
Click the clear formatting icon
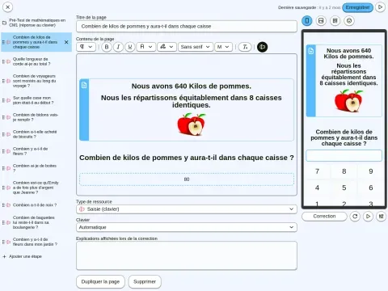coord(245,47)
